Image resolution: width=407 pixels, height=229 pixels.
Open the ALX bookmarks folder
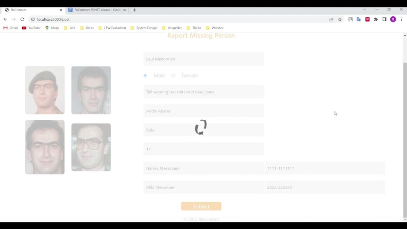tap(69, 28)
